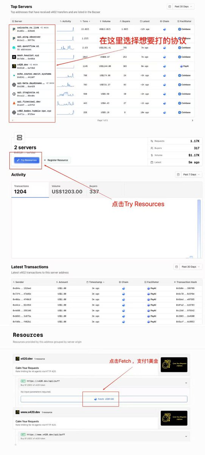Click the api.itsgloria.ai logo icon
This screenshot has height=455, width=205.
click(14, 94)
